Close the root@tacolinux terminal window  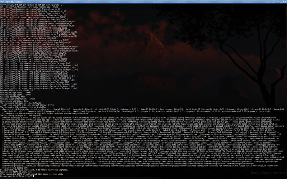[x=286, y=2]
